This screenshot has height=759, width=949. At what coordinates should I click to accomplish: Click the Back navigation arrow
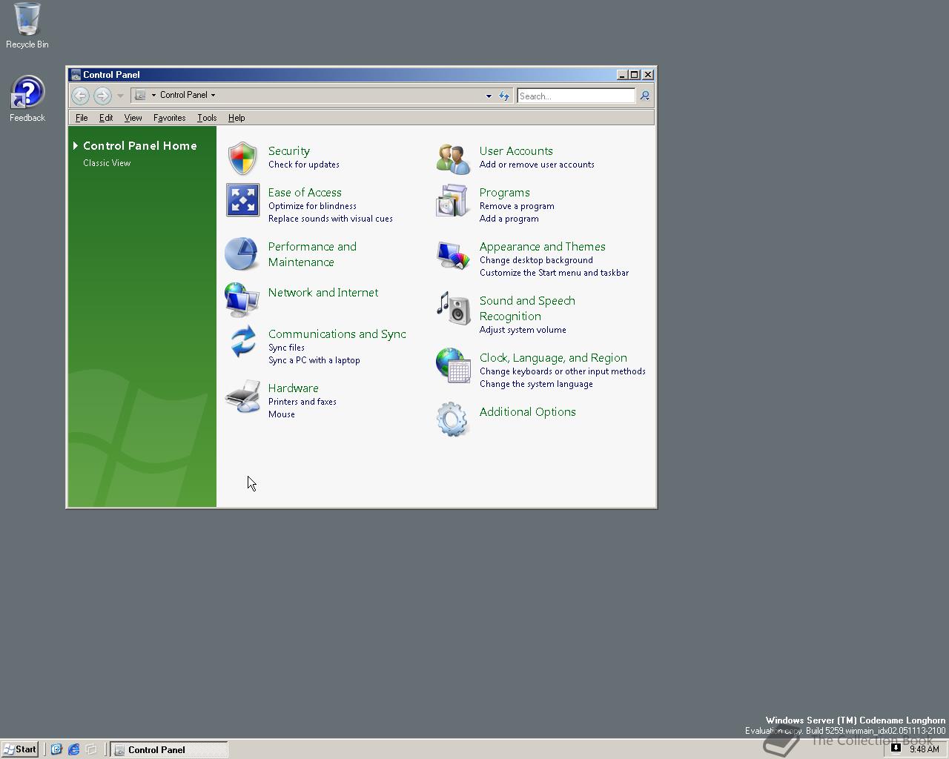tap(80, 96)
